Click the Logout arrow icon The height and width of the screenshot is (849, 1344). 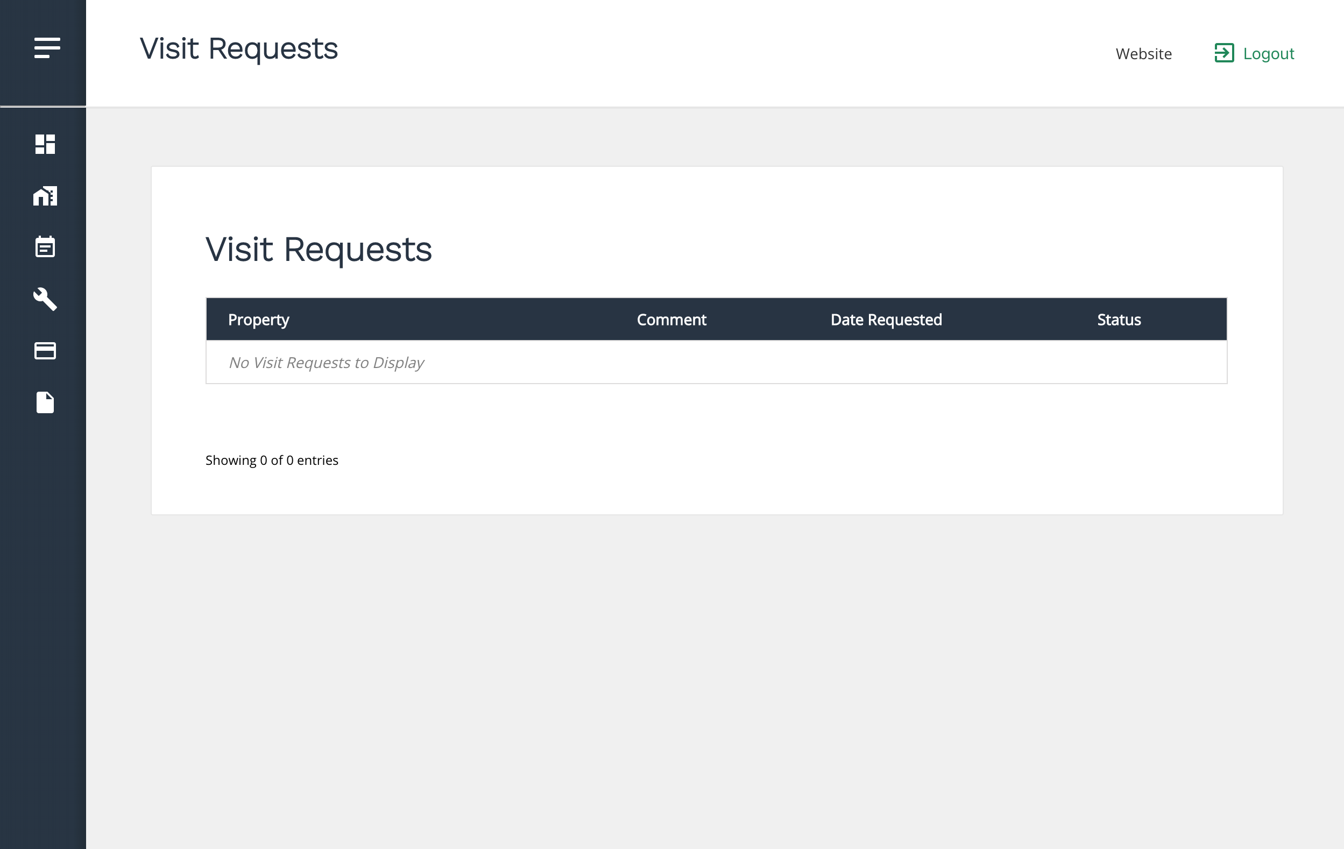1224,53
